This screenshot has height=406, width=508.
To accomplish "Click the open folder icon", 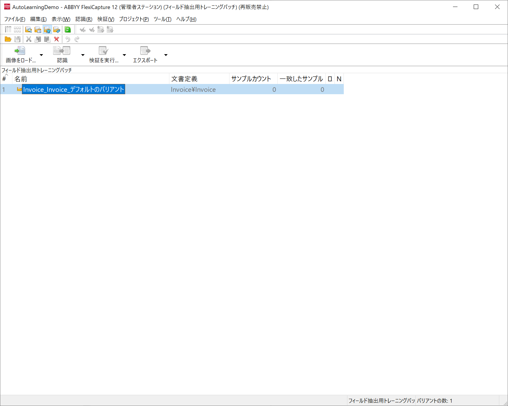I will click(8, 39).
